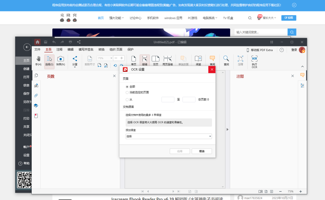Open the 强大功能 website menu dropdown
This screenshot has width=325, height=200.
pos(116,18)
